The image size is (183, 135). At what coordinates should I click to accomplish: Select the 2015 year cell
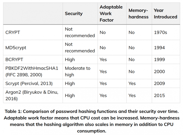(159, 95)
